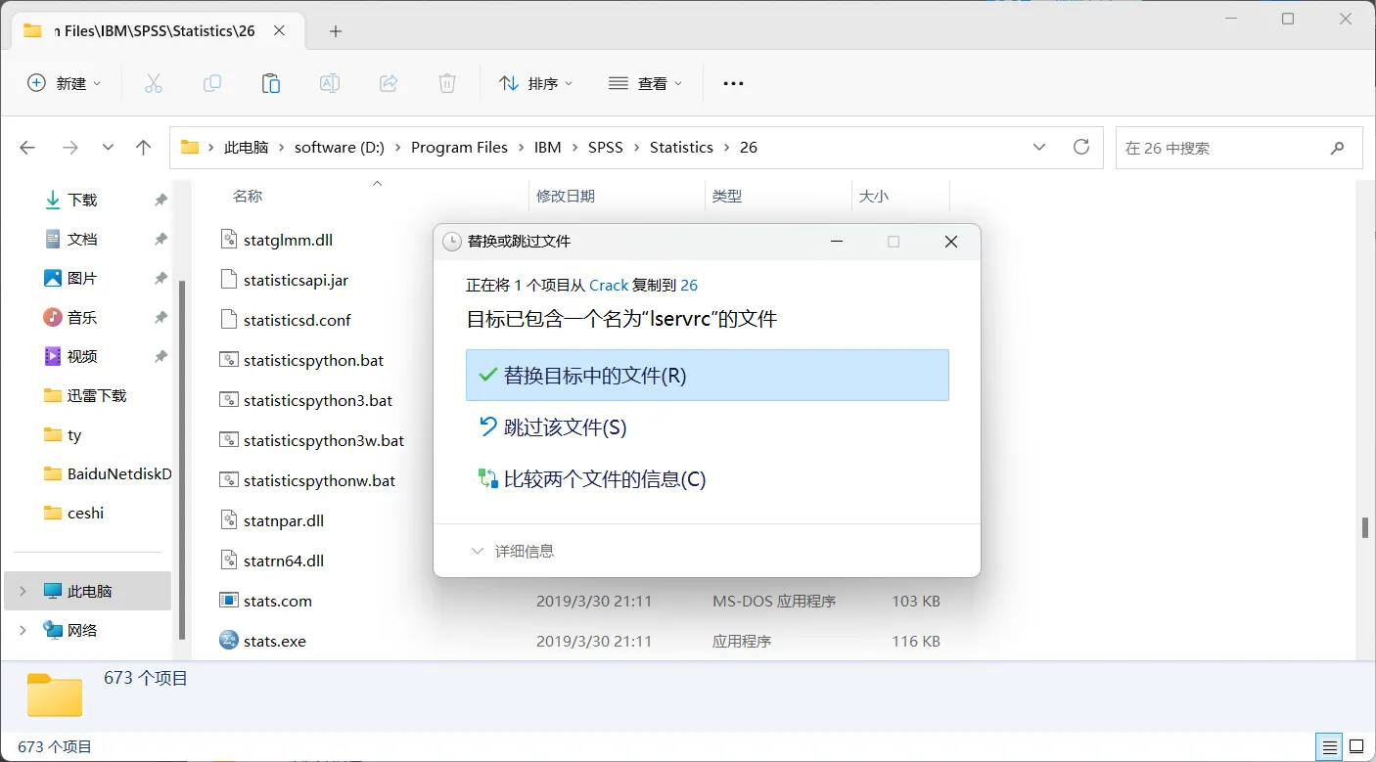This screenshot has height=762, width=1376.
Task: Switch to large icons view via status bar icon
Action: click(x=1355, y=746)
